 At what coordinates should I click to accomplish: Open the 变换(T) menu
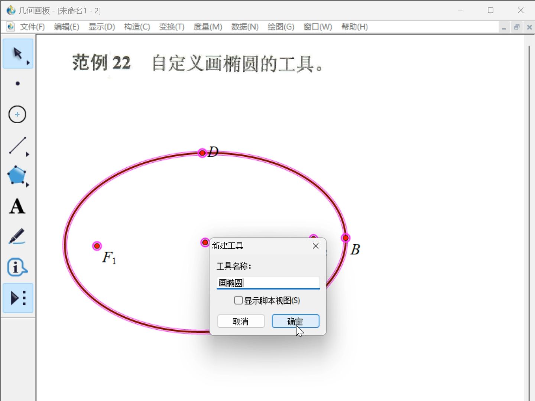click(x=172, y=27)
